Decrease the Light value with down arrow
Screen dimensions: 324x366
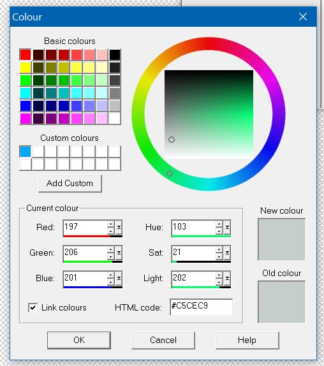click(219, 282)
